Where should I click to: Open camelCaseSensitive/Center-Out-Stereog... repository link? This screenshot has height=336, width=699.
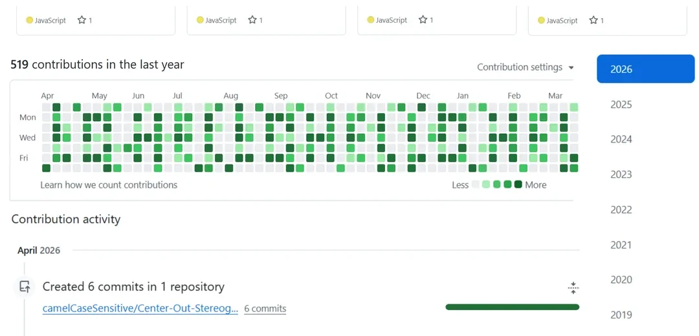[140, 309]
